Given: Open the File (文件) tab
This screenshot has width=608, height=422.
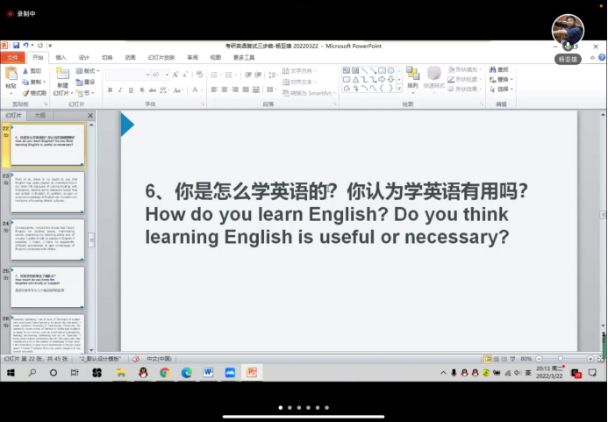Looking at the screenshot, I should click(12, 57).
